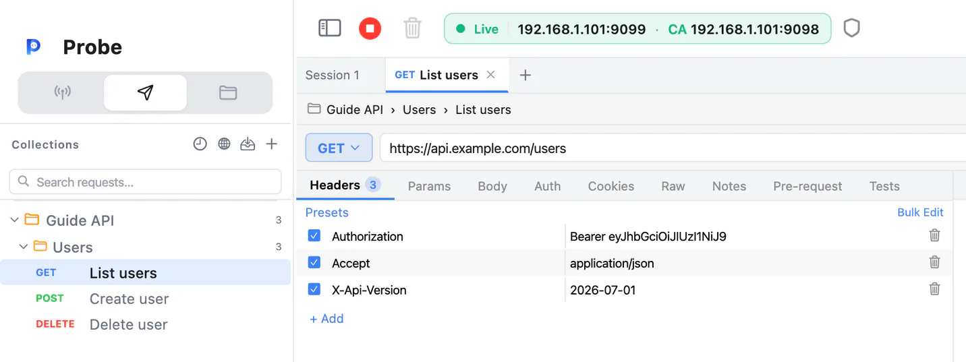Click the shield security icon
Viewport: 966px width, 362px height.
pos(852,28)
